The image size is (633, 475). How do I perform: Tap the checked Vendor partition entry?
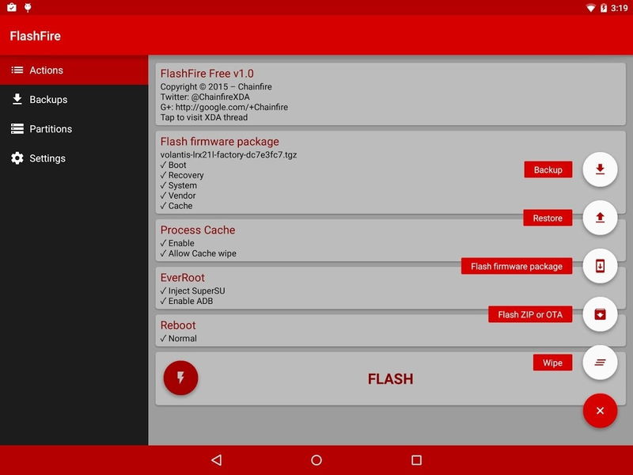[x=178, y=196]
